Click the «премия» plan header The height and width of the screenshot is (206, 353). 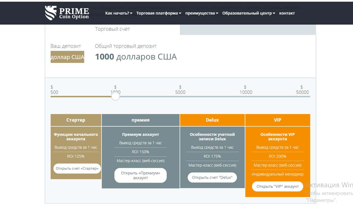click(x=140, y=120)
